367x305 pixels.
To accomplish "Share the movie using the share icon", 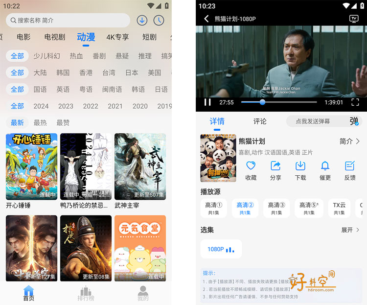I will pyautogui.click(x=275, y=165).
